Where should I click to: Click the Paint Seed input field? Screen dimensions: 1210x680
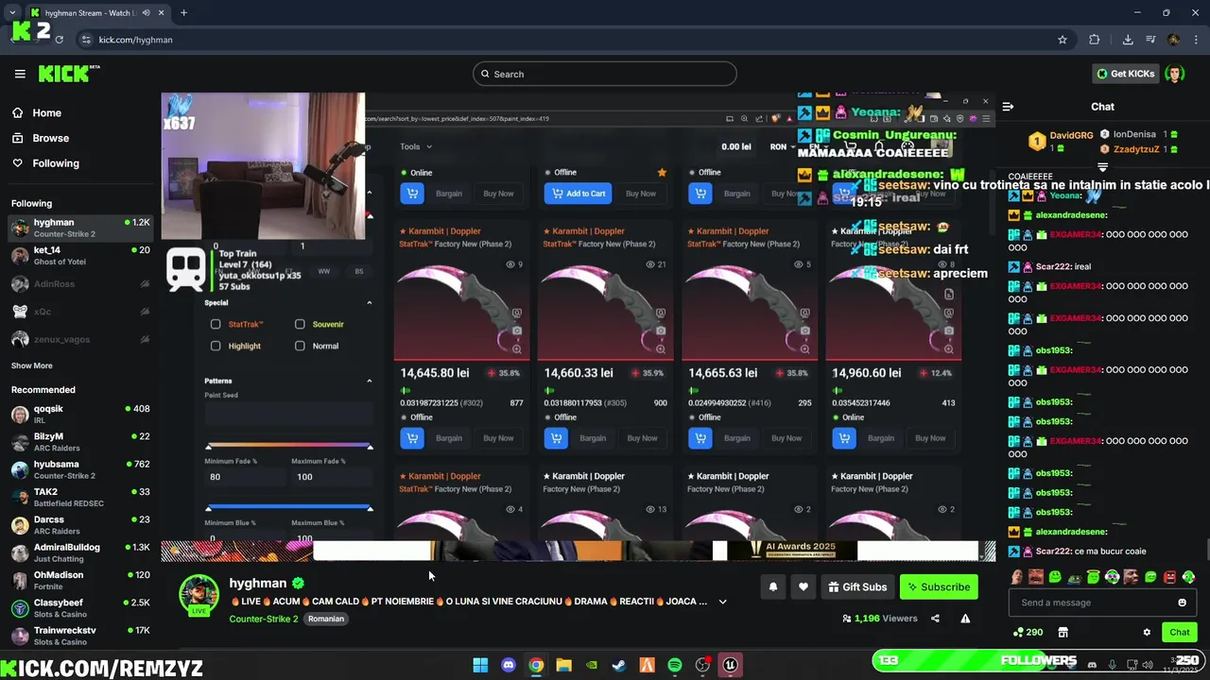tap(288, 416)
